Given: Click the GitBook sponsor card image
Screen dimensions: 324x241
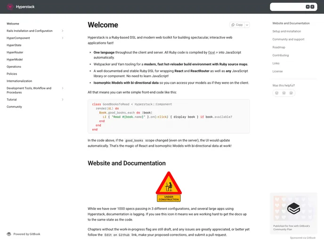Looking at the screenshot, I should point(293,208).
